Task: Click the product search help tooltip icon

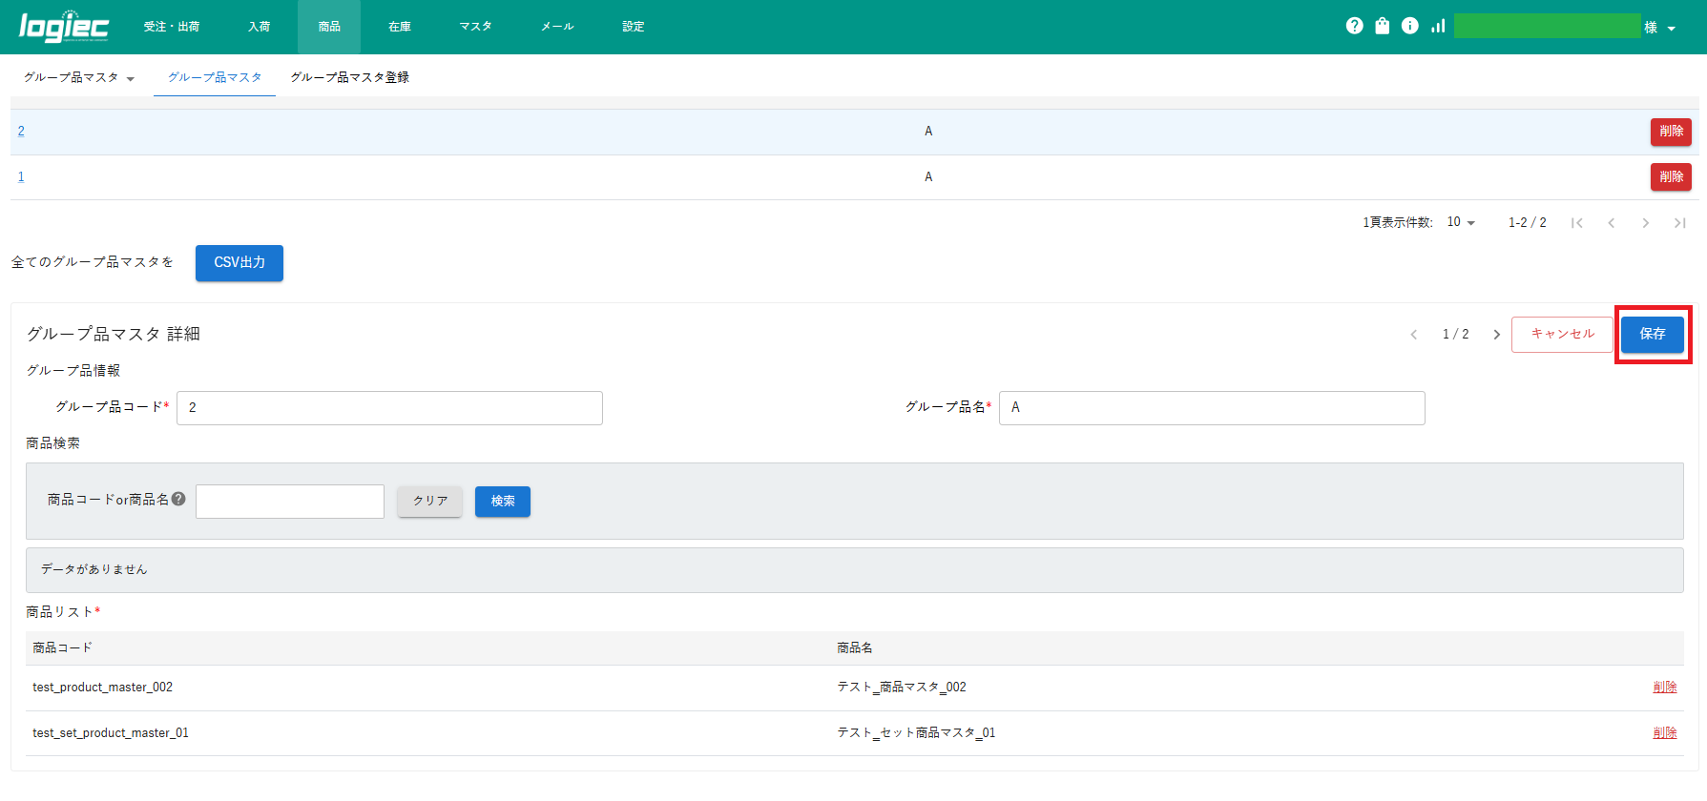Action: (178, 499)
